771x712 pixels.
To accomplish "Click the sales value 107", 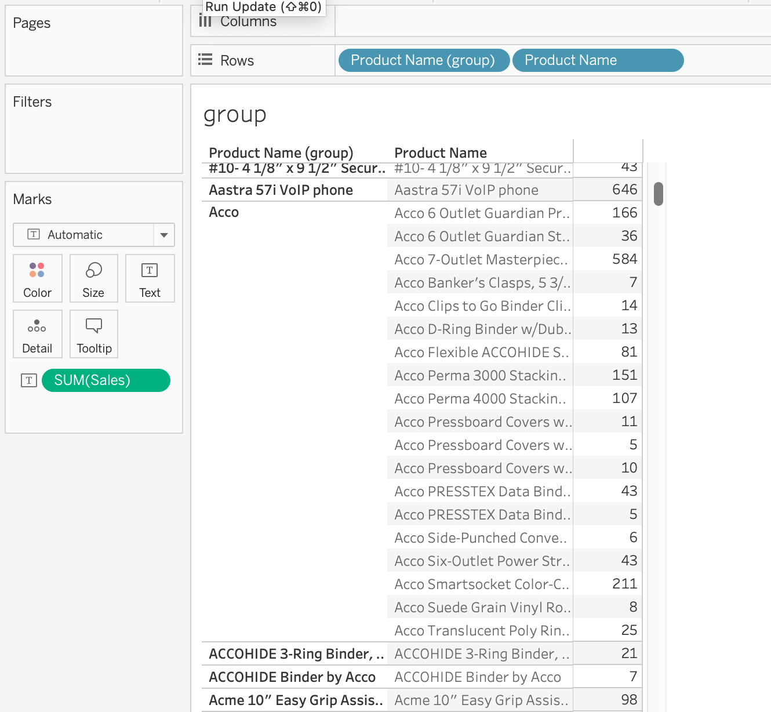I will [x=624, y=398].
